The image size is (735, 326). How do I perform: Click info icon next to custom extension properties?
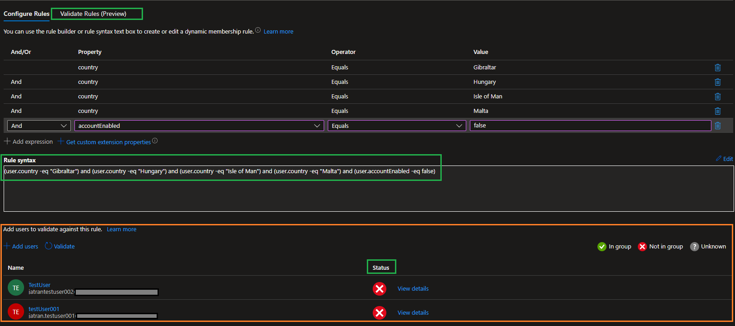[x=155, y=141]
